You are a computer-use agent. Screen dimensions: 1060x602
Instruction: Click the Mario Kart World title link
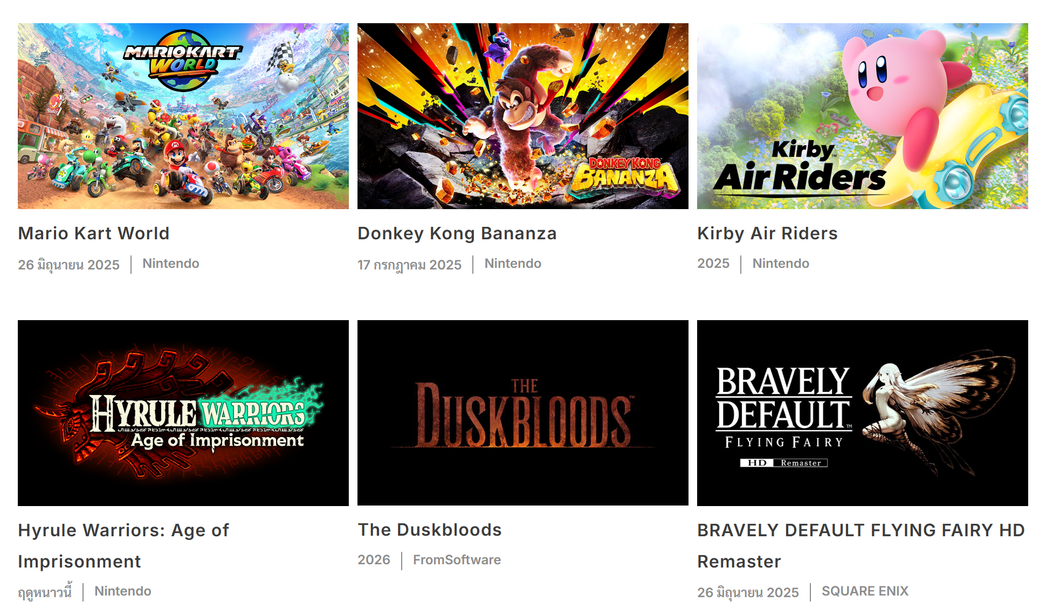(94, 233)
